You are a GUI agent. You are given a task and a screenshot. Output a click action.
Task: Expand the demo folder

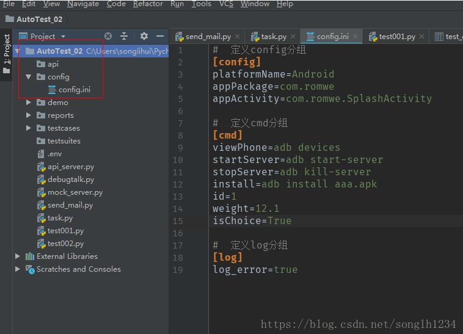29,103
